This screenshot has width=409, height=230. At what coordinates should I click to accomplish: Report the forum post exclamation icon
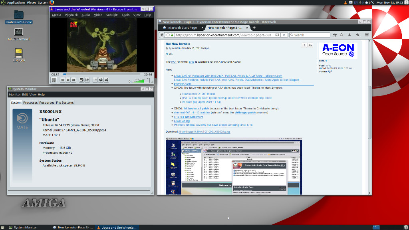coord(304,45)
